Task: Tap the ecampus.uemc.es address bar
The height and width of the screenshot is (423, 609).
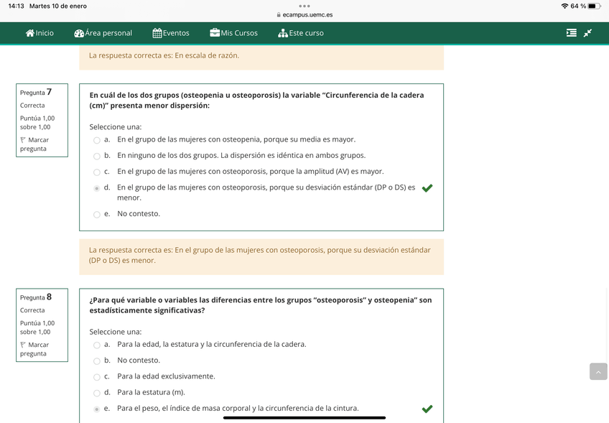Action: pyautogui.click(x=304, y=14)
